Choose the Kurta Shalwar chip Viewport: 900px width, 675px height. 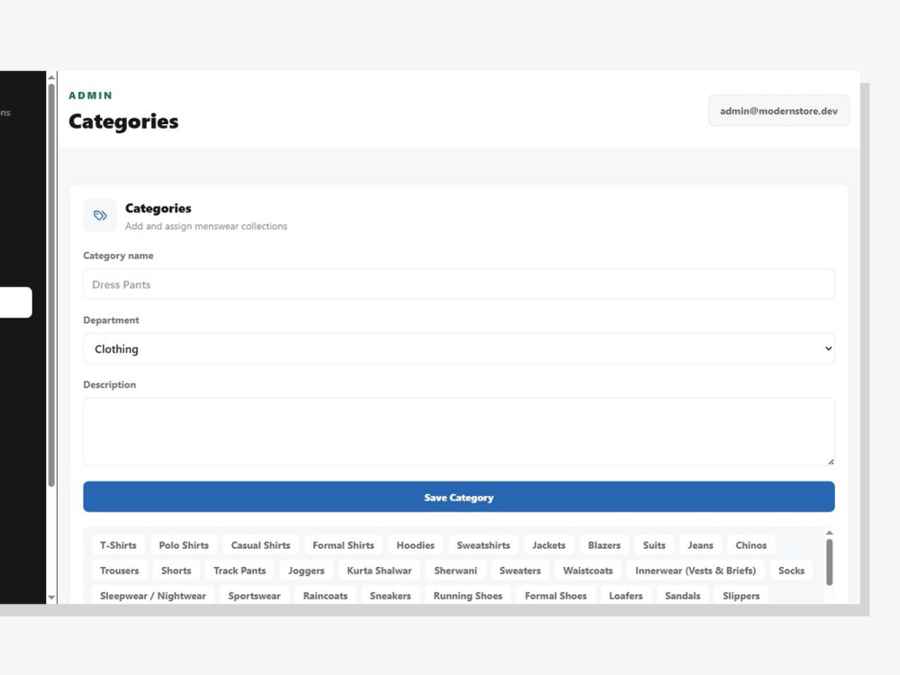click(380, 571)
